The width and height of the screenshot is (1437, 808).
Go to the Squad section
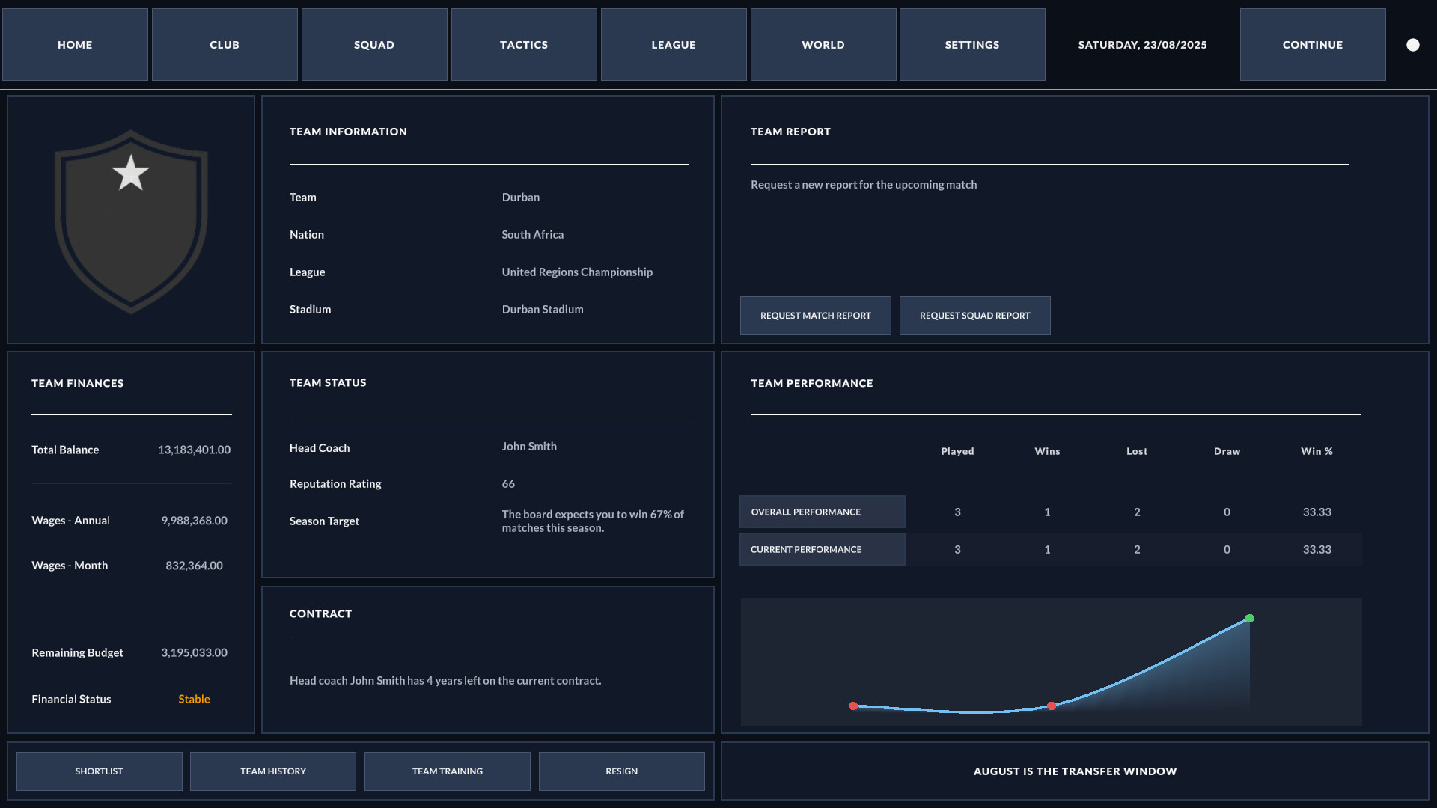click(x=374, y=45)
